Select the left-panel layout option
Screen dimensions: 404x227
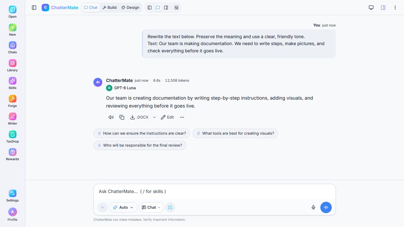pyautogui.click(x=150, y=8)
